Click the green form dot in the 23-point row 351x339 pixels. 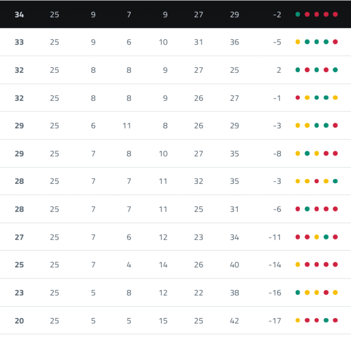[x=298, y=293]
